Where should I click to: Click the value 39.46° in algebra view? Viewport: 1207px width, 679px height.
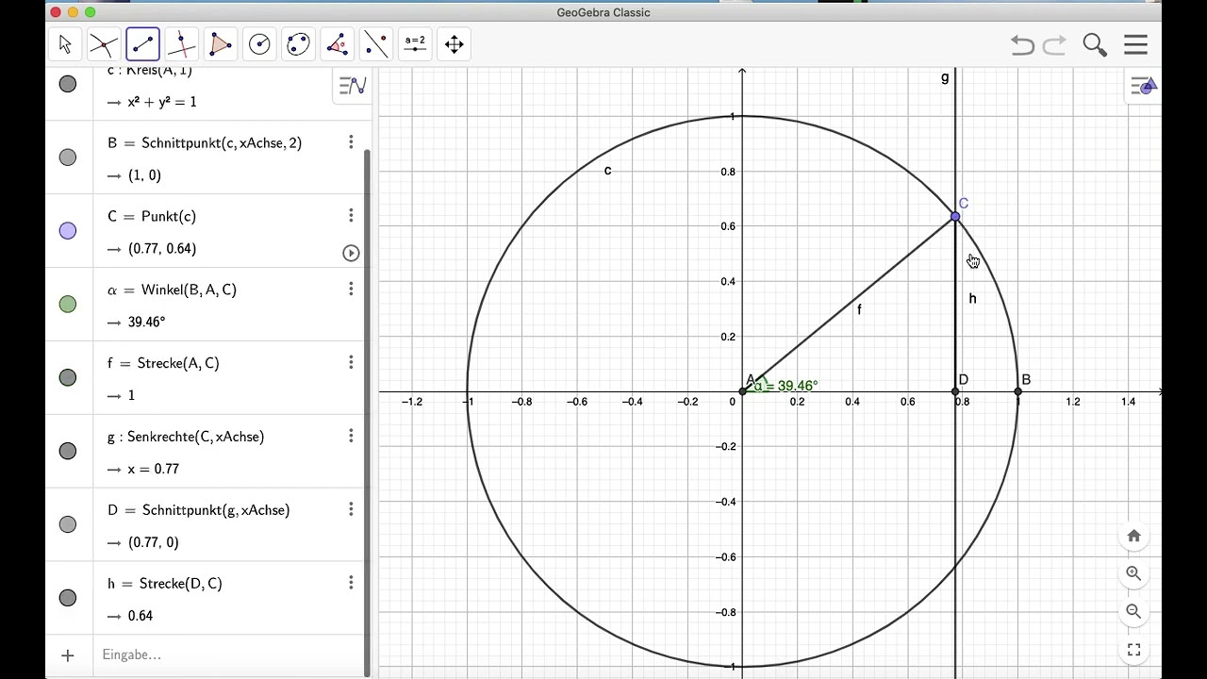click(146, 323)
